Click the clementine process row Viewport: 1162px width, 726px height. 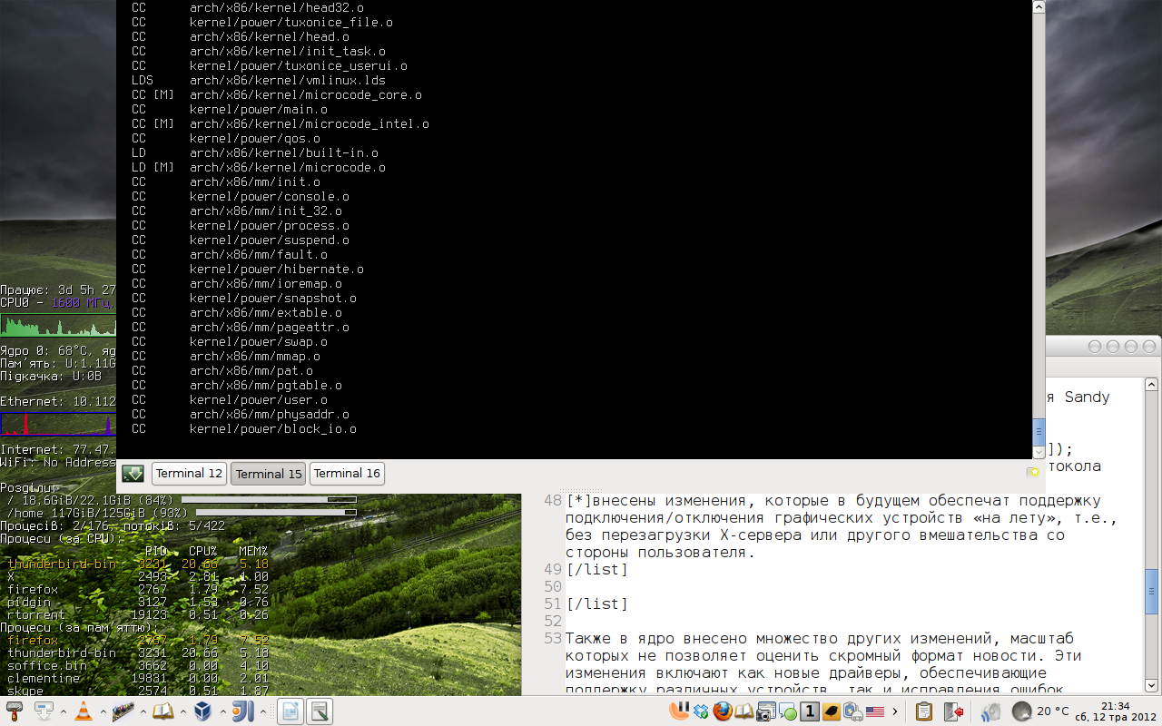[x=138, y=678]
